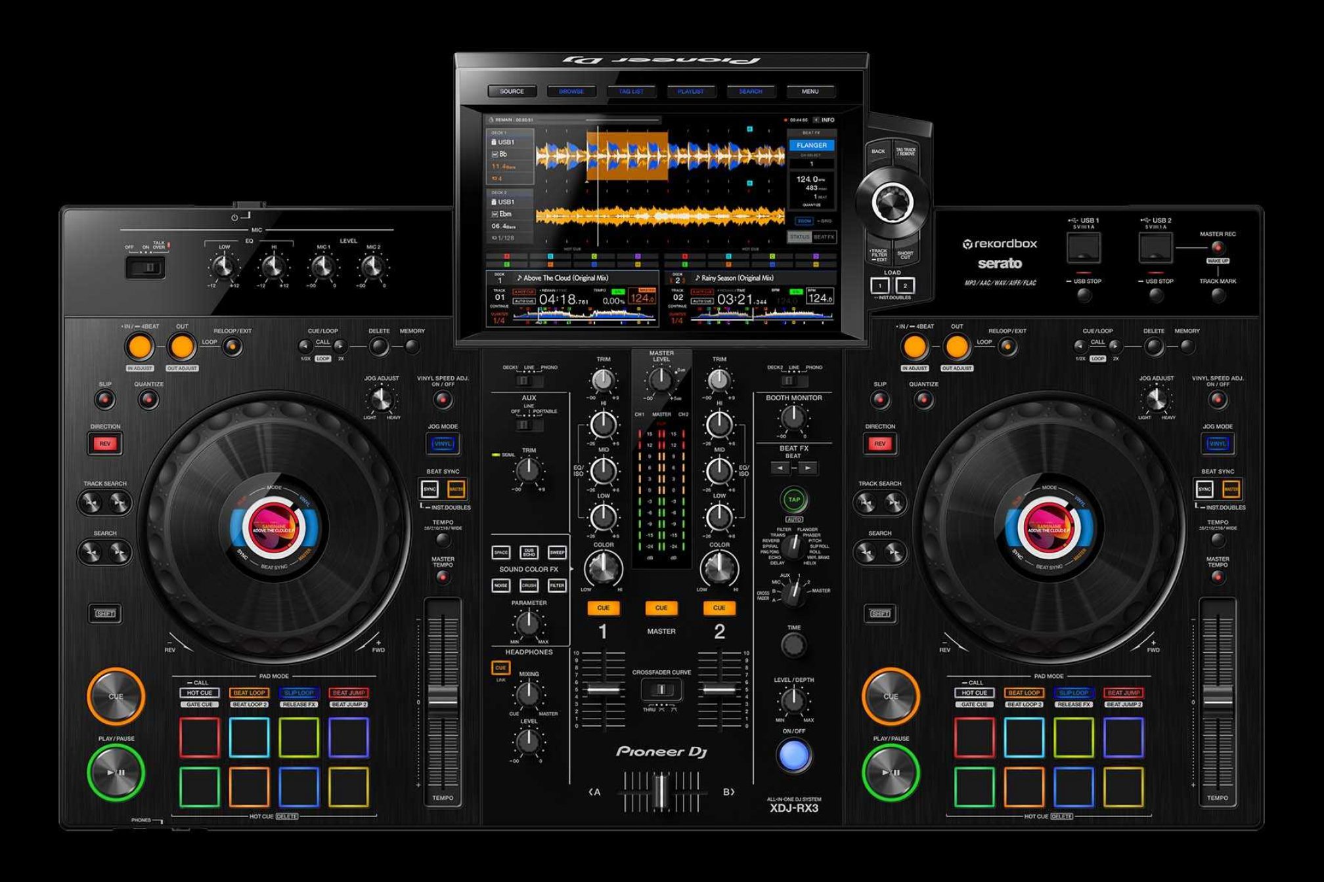
Task: Click left deck SEARCH rewind button
Action: 91,553
